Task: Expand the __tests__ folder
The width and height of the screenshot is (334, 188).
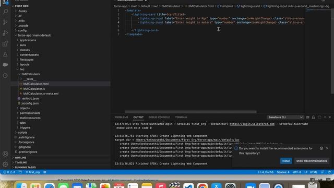Action: [30, 79]
